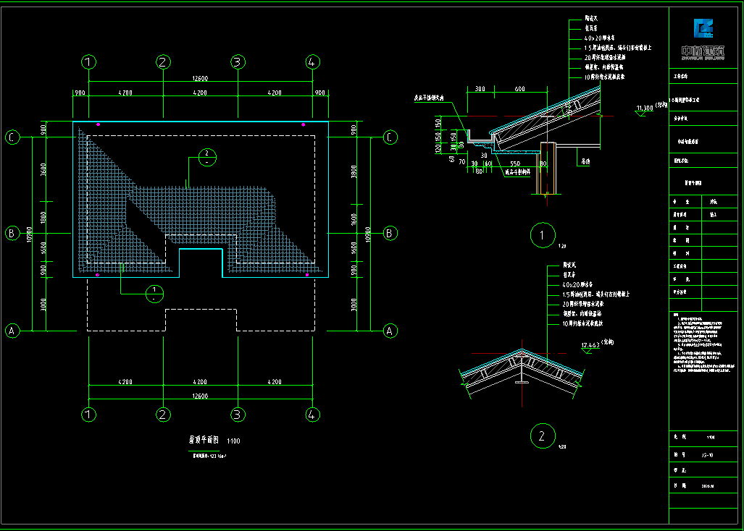Select the large detail 1 title circle
This screenshot has width=744, height=531.
543,235
